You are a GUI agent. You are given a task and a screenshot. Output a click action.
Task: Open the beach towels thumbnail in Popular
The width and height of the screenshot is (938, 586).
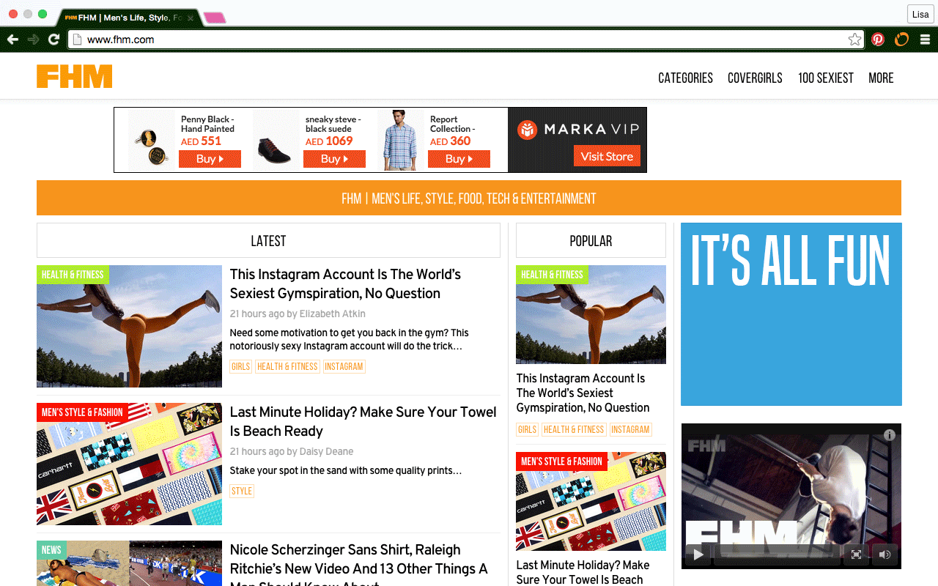pyautogui.click(x=591, y=501)
